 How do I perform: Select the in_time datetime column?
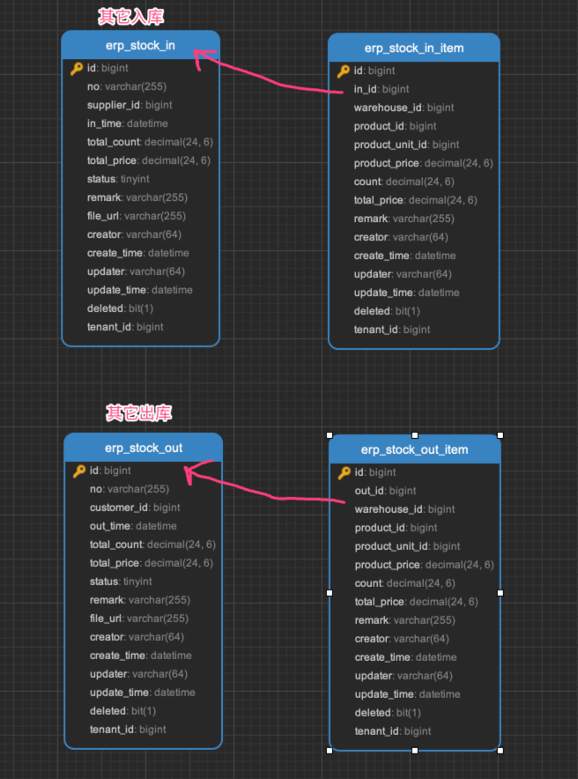127,123
